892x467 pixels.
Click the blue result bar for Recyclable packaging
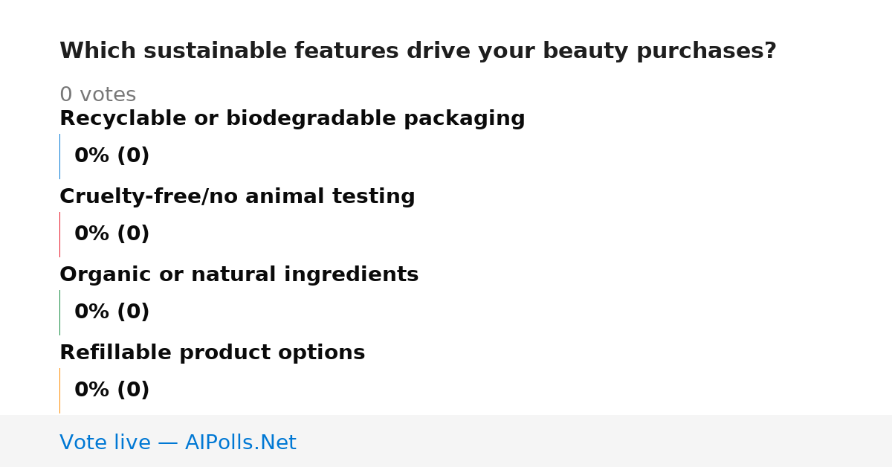coord(59,156)
